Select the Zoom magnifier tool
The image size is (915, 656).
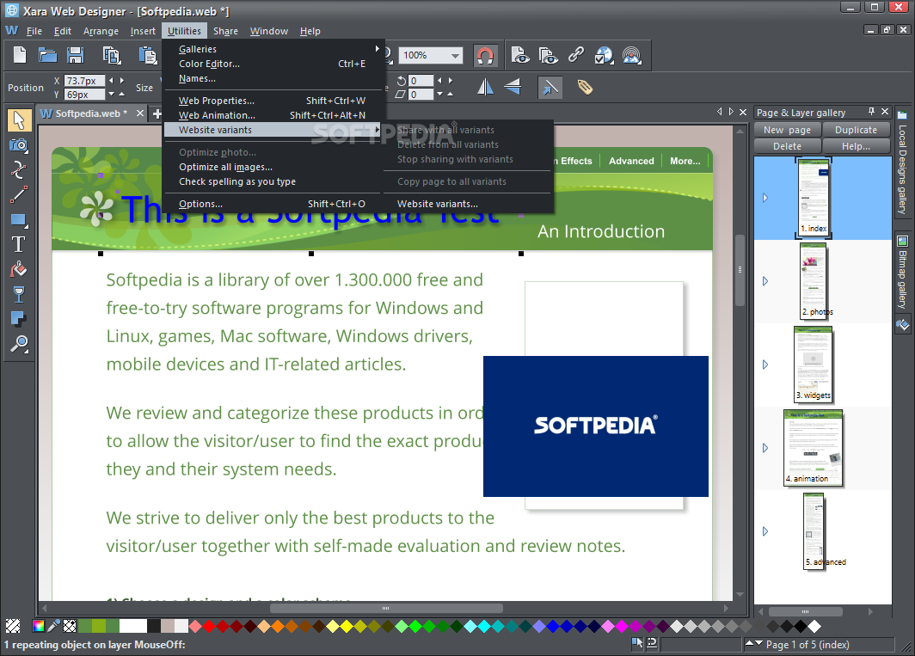(19, 344)
